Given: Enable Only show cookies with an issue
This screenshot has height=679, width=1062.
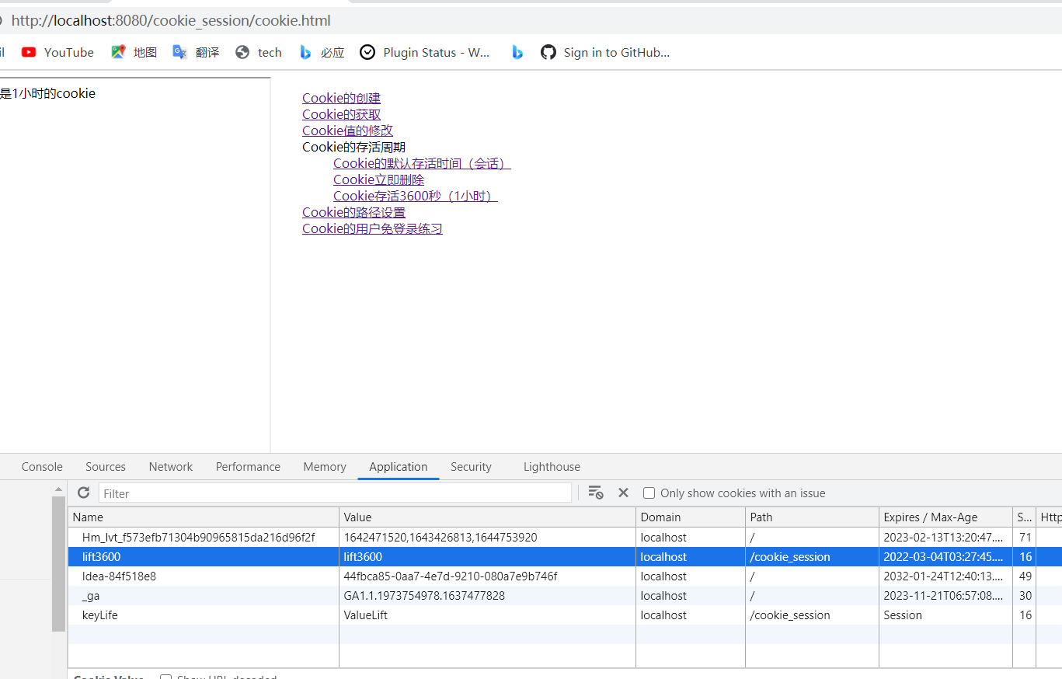Looking at the screenshot, I should (649, 493).
